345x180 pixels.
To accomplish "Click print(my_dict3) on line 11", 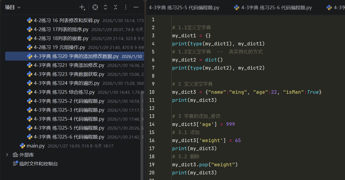I will click(194, 100).
